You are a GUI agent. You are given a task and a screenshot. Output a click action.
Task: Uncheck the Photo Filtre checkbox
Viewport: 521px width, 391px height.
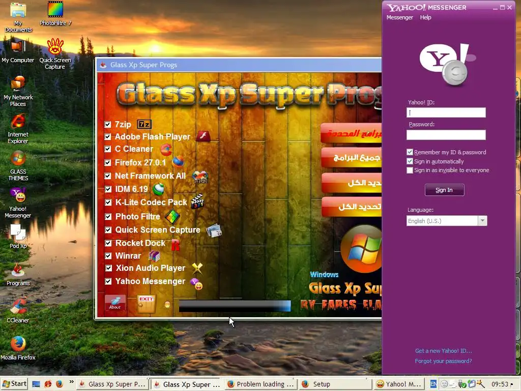(108, 217)
